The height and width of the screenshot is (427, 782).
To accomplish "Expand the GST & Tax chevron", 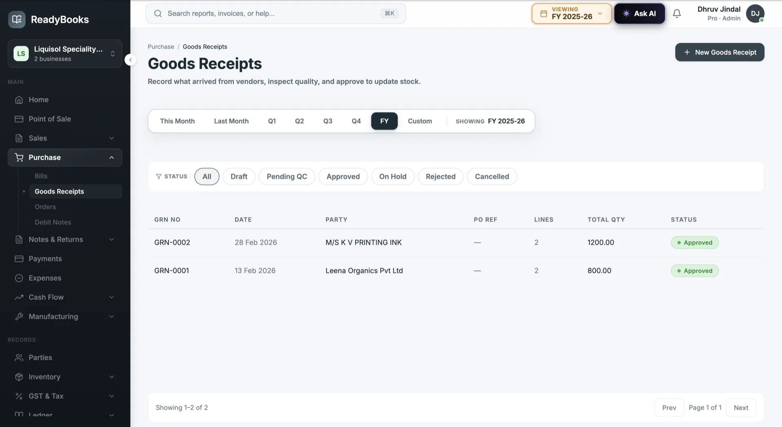I will tap(112, 396).
